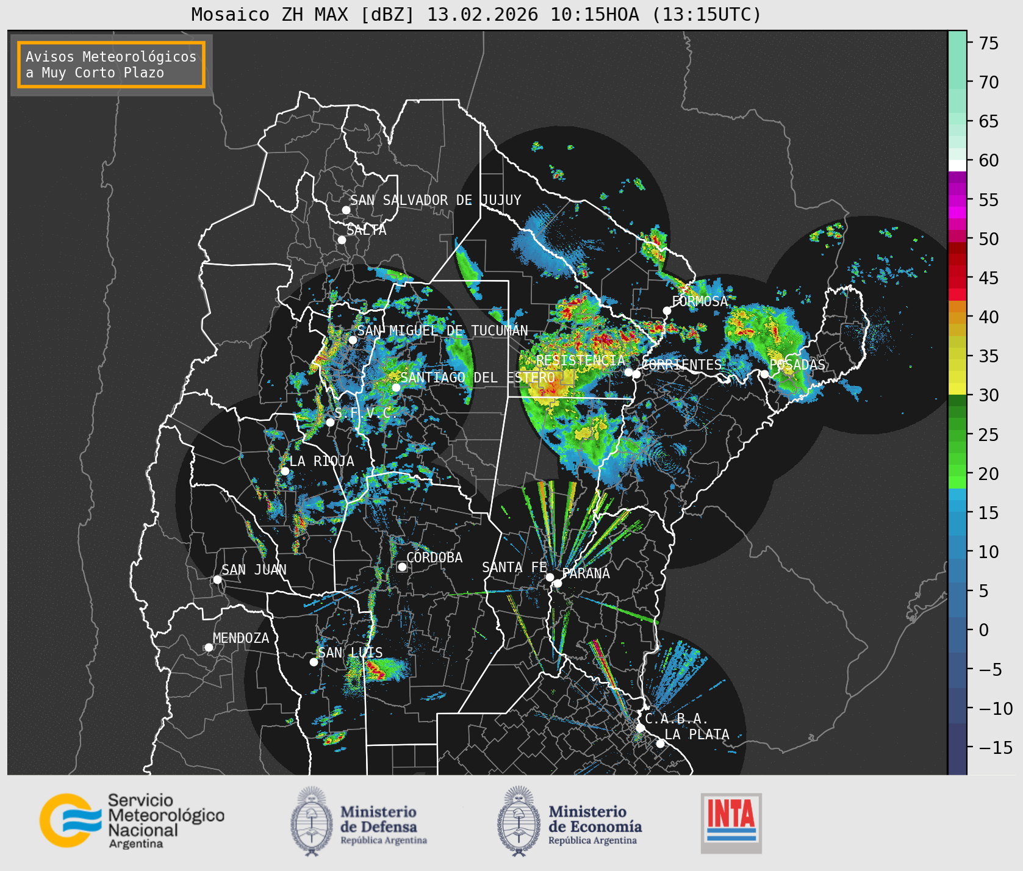Click the Ministerio de Economía crest
This screenshot has width=1023, height=871.
coord(520,821)
